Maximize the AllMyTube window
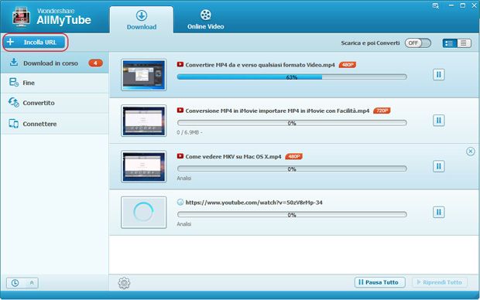Viewport: 480px width, 300px height. 462,5
